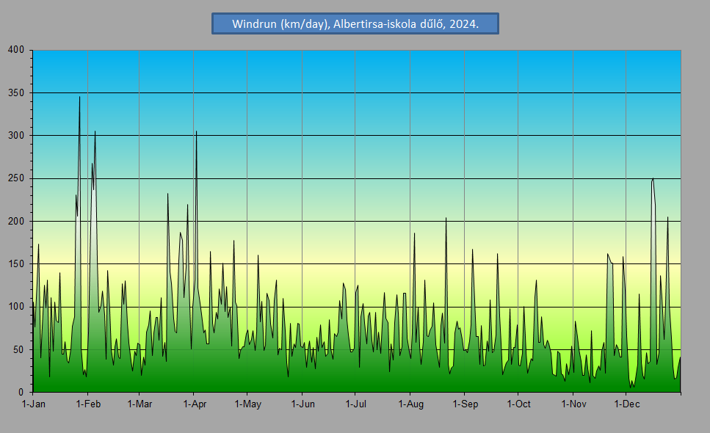The width and height of the screenshot is (710, 433).
Task: Click the 400 value on the y-axis
Action: [x=16, y=50]
